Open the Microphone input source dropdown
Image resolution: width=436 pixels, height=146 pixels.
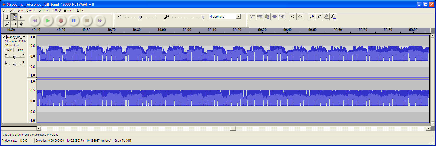[x=238, y=17]
